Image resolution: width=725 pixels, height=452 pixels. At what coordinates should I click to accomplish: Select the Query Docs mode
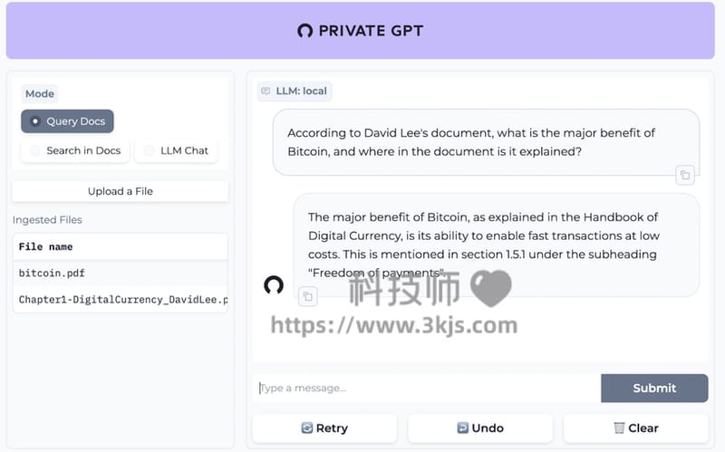pos(67,121)
